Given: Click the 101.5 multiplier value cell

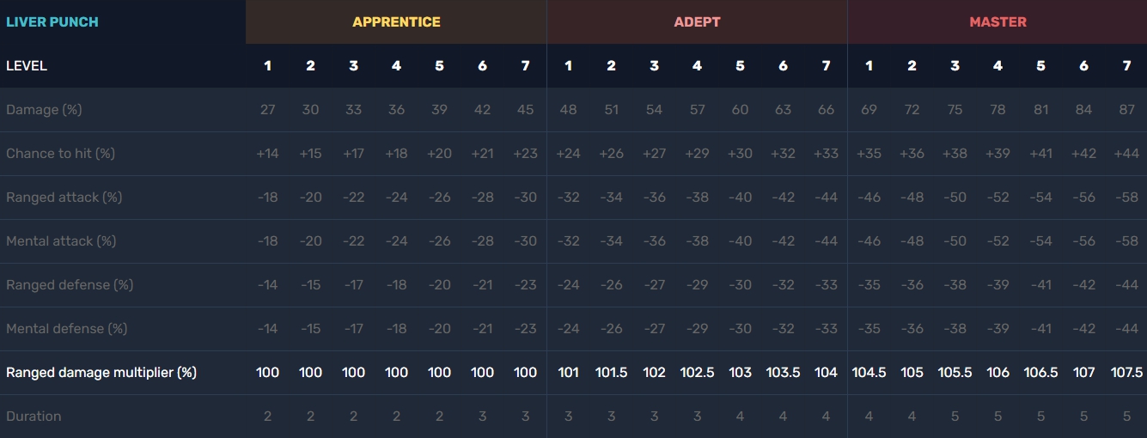Looking at the screenshot, I should pos(611,373).
